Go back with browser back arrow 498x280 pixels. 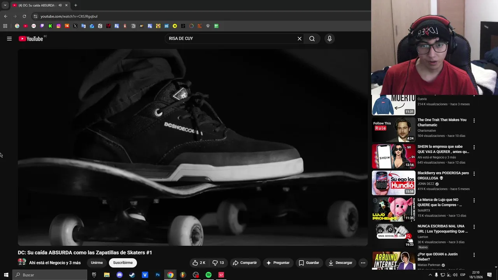coord(5,16)
